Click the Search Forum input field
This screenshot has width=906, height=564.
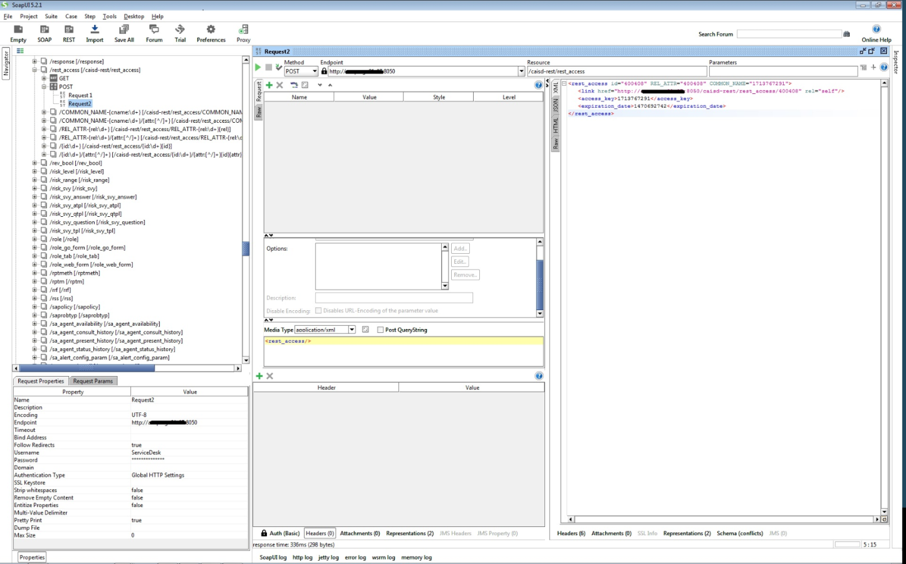(x=789, y=34)
